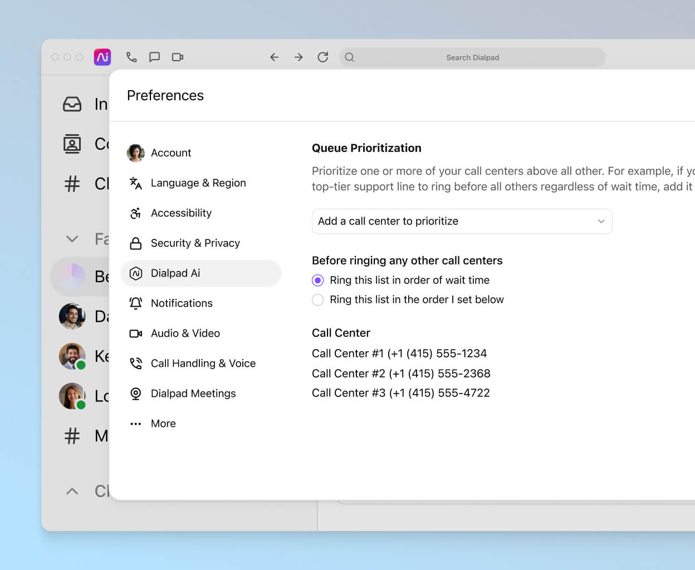
Task: Click the Search Dialpad field
Action: point(472,57)
